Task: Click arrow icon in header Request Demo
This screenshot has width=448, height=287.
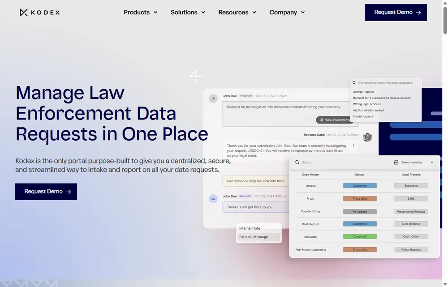Action: (418, 13)
